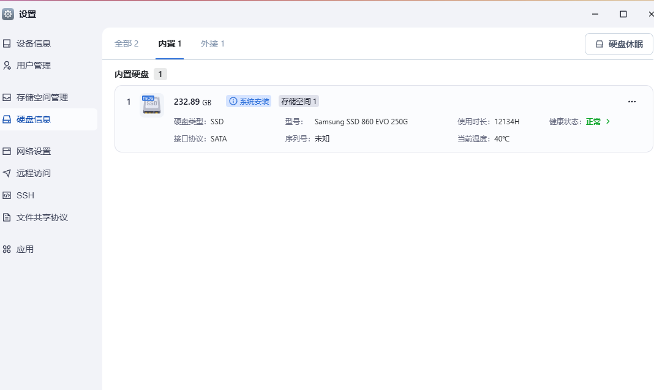Click the 系统安装 info badge
The height and width of the screenshot is (390, 654).
click(248, 102)
